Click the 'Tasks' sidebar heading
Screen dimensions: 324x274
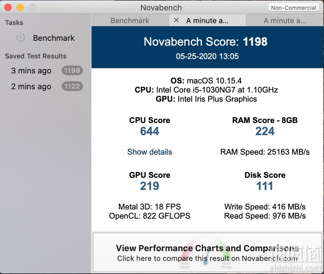click(x=14, y=22)
